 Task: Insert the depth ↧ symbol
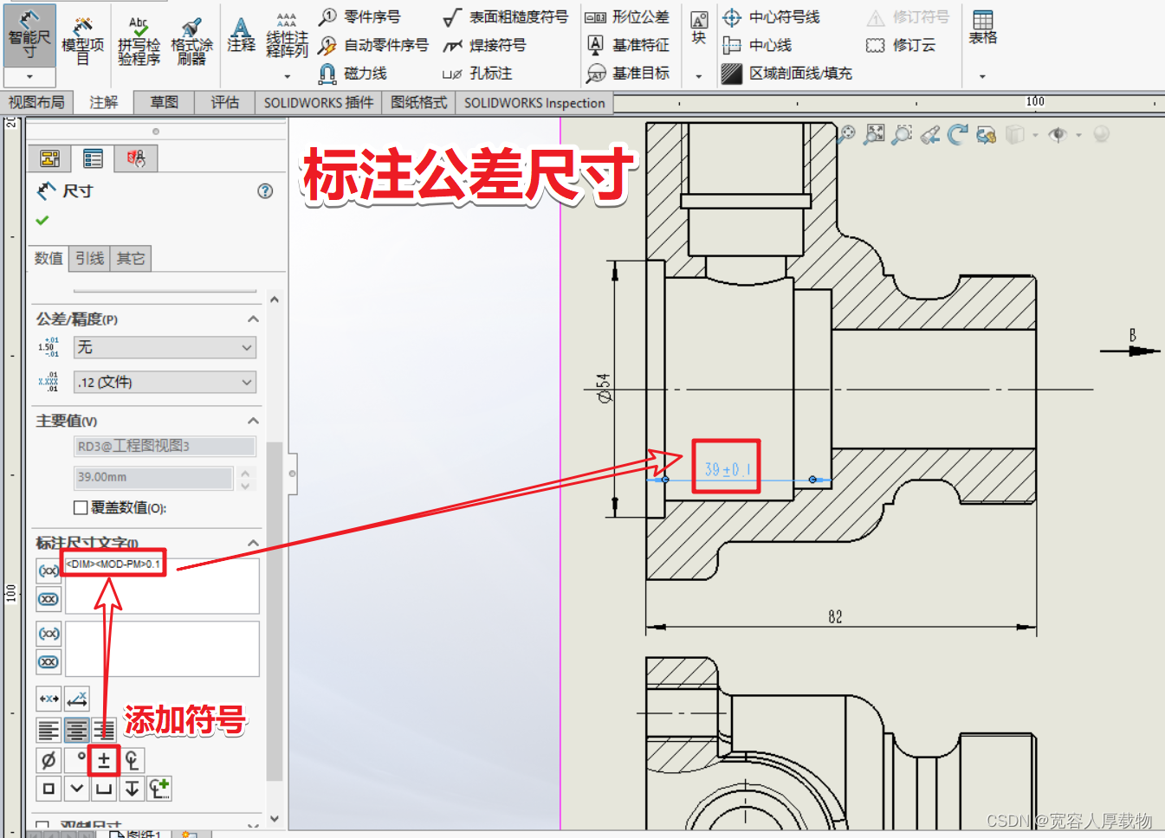coord(132,788)
